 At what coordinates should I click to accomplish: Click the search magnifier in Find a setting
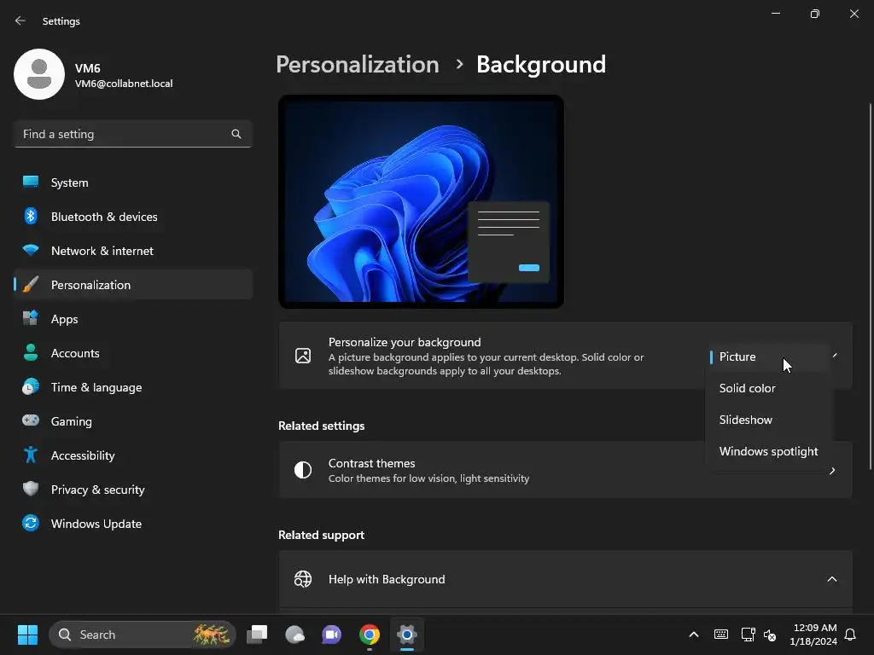tap(236, 134)
